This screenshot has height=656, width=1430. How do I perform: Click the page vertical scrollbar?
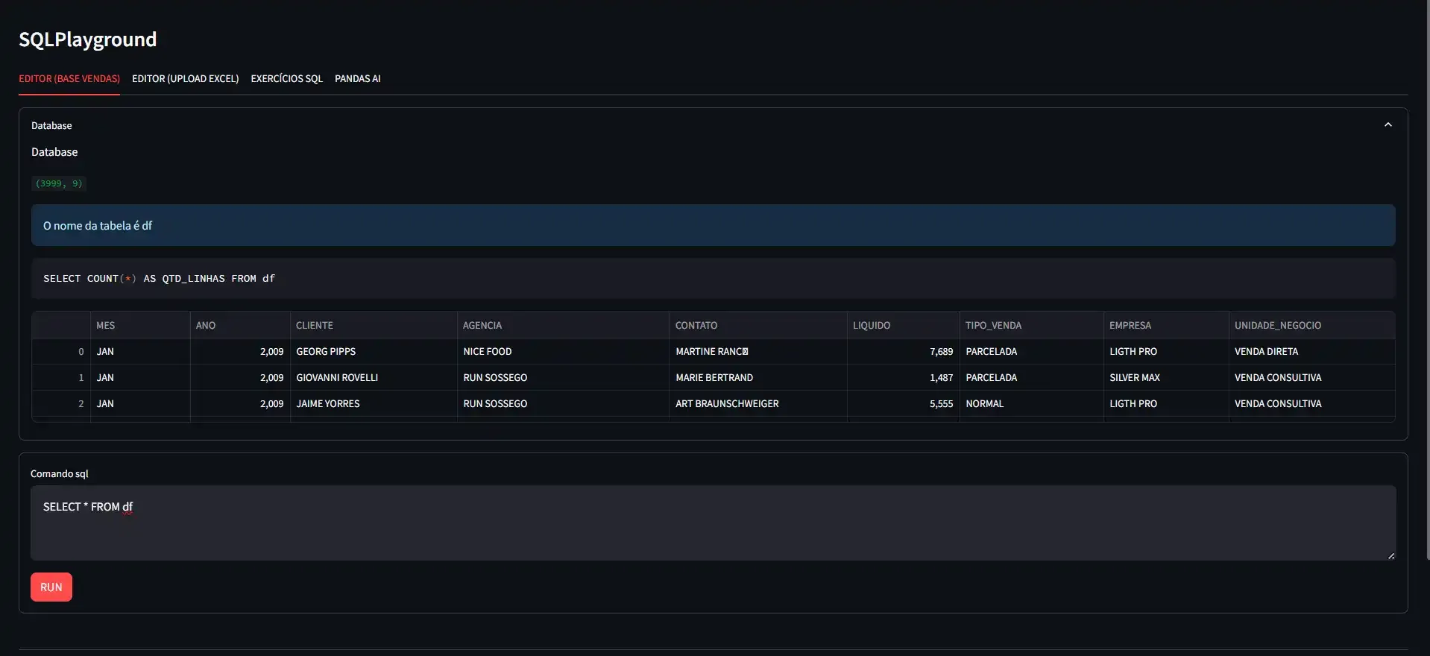(x=1427, y=280)
